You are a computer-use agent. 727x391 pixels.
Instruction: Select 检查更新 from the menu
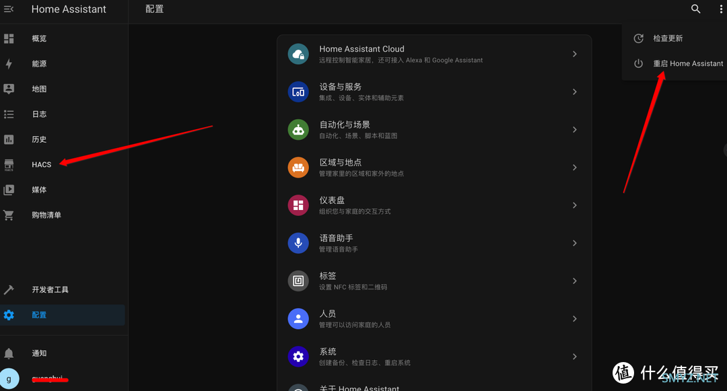[x=674, y=38]
